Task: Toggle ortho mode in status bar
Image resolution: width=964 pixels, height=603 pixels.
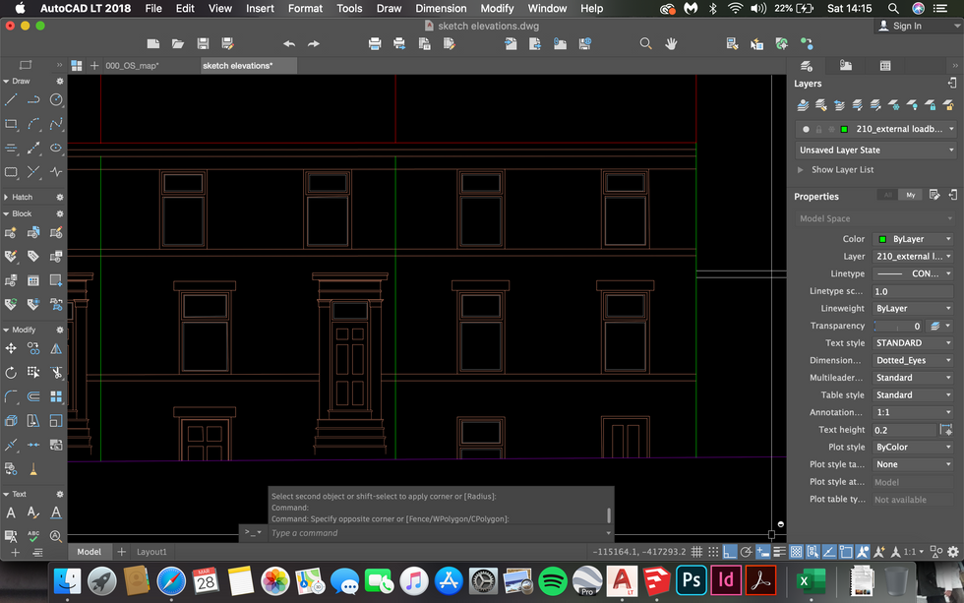Action: [730, 552]
